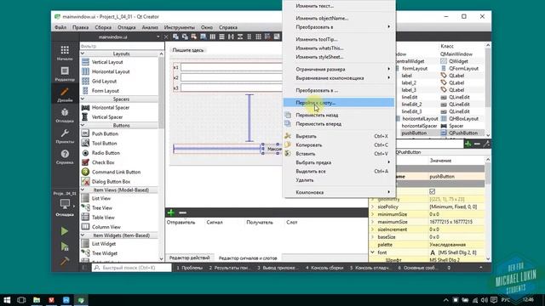This screenshot has height=306, width=545.
Task: Switch to Редактор mode in sidebar
Action: point(65,74)
